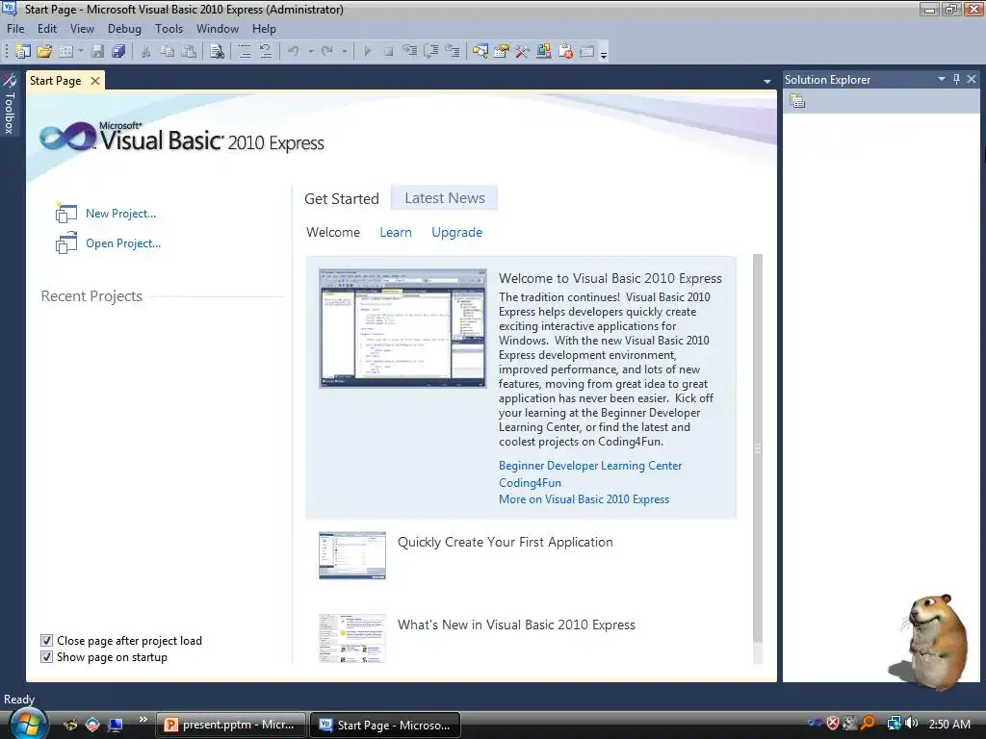Click the Paste toolbar icon

coord(189,52)
